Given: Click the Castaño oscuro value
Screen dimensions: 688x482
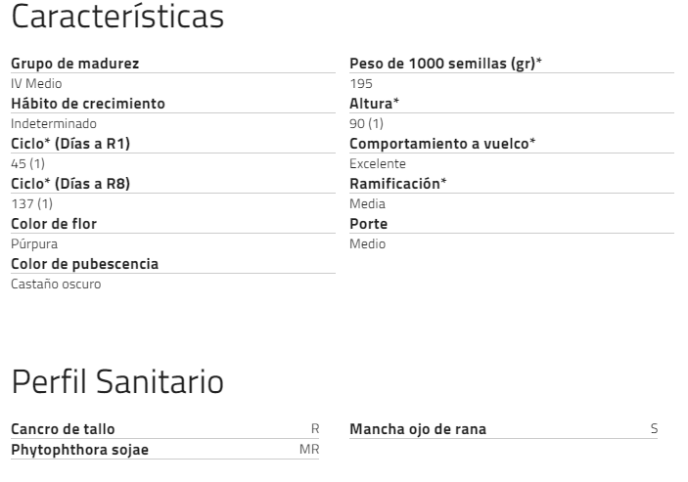Looking at the screenshot, I should coord(56,285).
